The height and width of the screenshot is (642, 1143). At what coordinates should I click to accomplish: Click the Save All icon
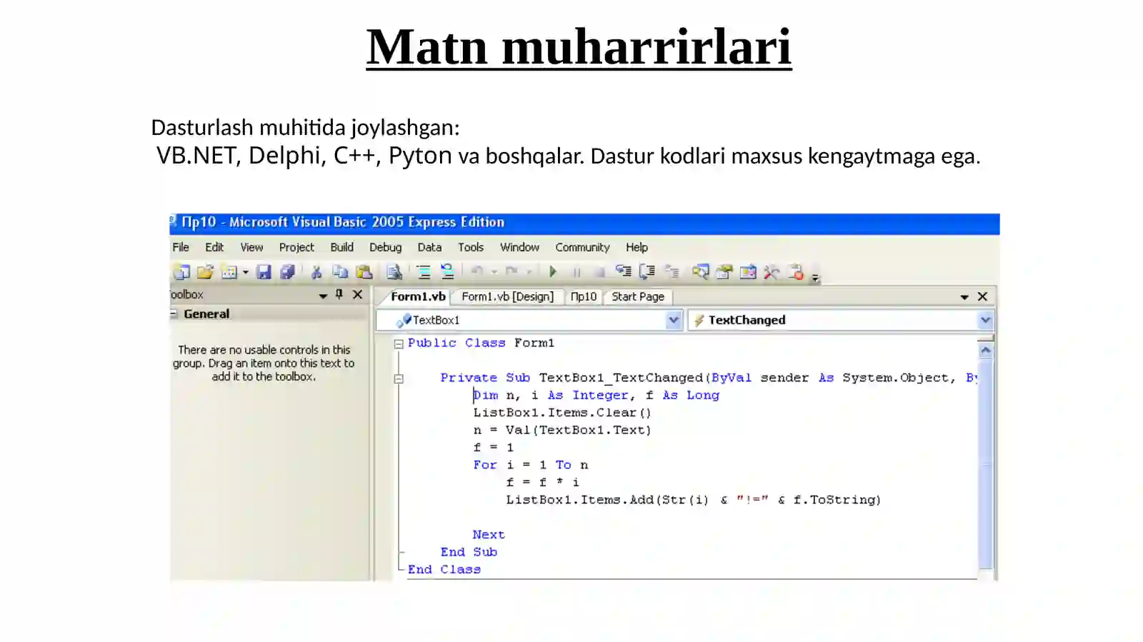pyautogui.click(x=287, y=272)
